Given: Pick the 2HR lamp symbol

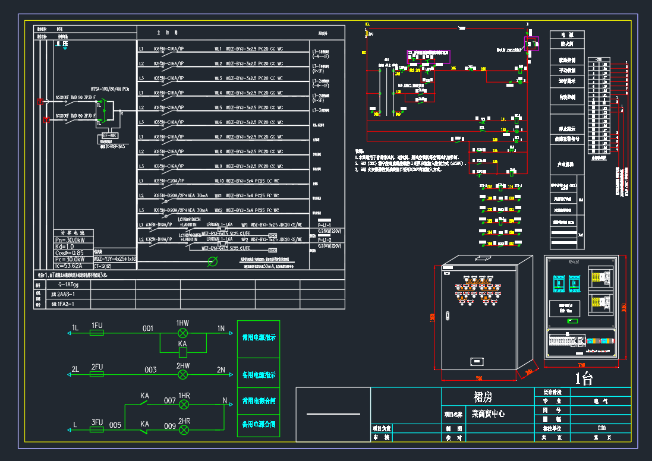Looking at the screenshot, I should 184,430.
